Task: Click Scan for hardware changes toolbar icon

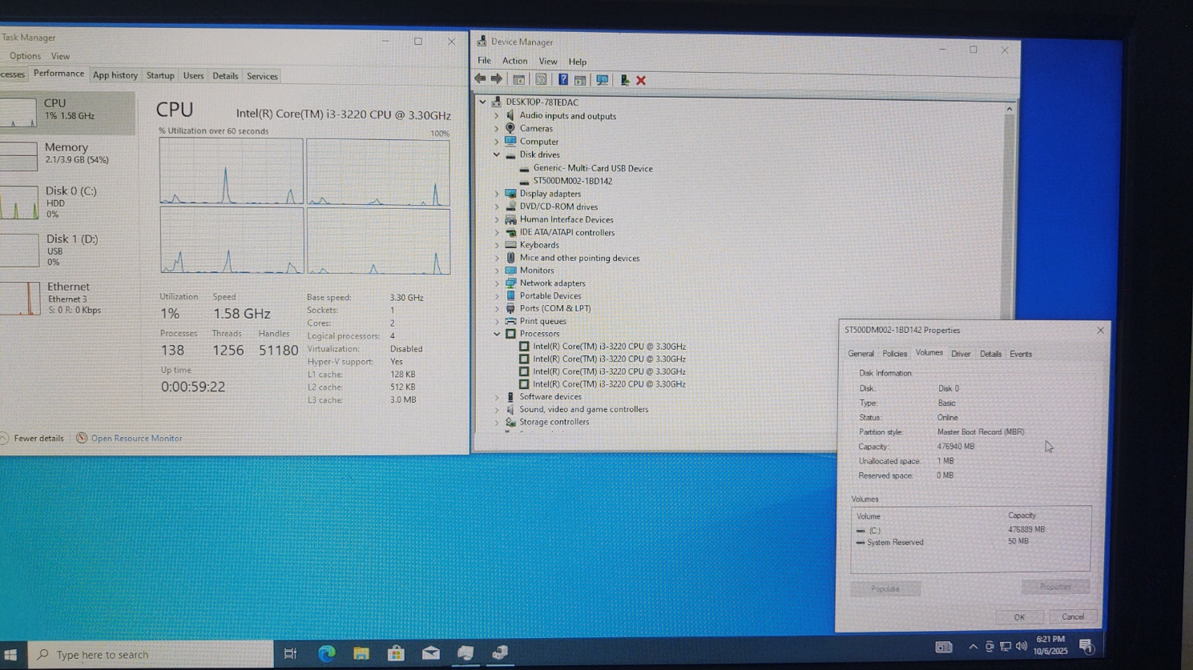Action: point(602,80)
